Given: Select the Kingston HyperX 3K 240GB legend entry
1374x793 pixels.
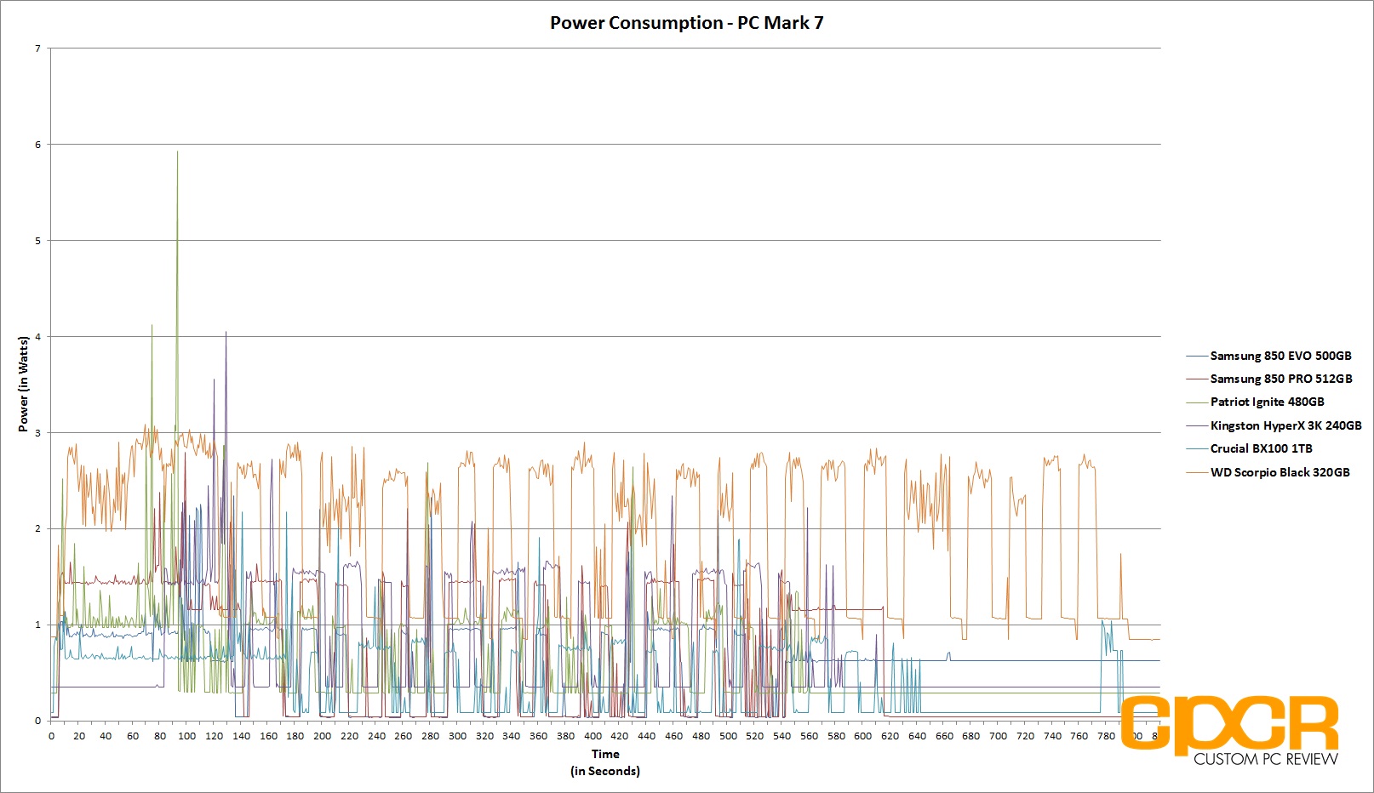Looking at the screenshot, I should click(1274, 425).
